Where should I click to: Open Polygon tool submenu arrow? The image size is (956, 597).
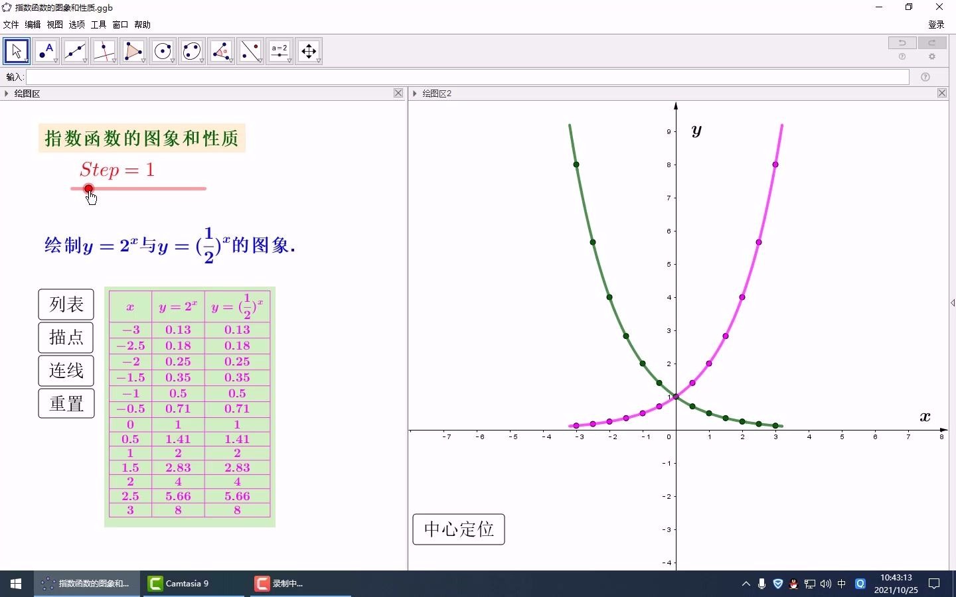click(143, 61)
